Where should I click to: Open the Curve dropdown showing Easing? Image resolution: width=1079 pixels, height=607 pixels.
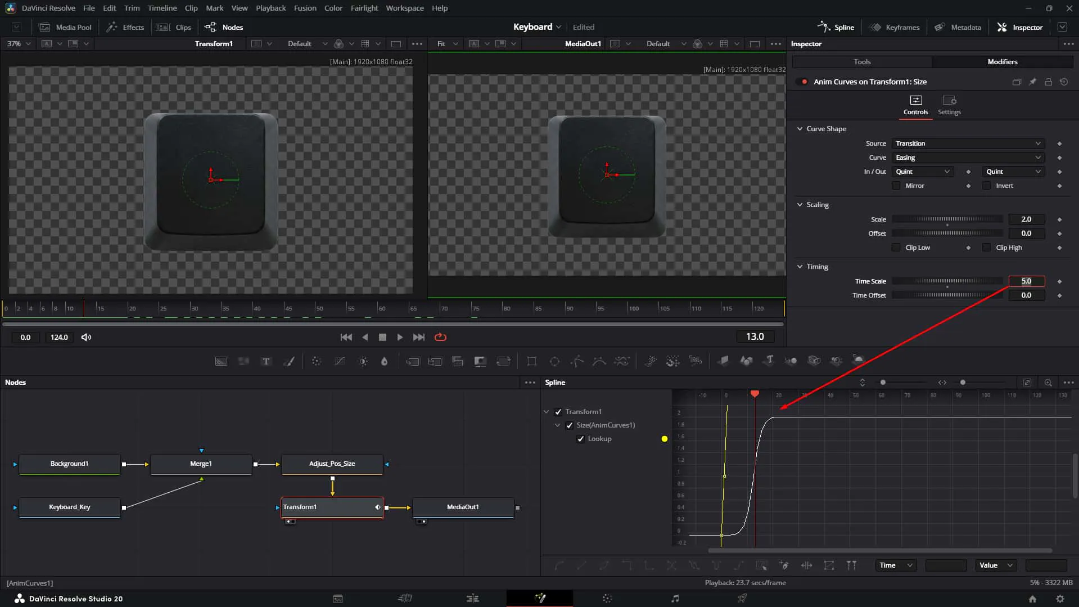(968, 158)
